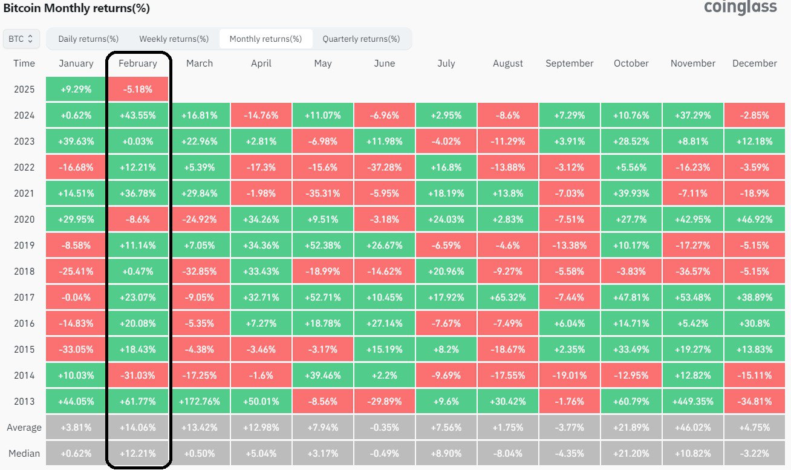Click November 2013 cell showing +449.35%
The width and height of the screenshot is (791, 470).
692,401
